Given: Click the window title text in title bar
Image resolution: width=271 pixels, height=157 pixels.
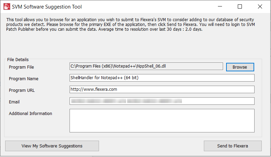Looking at the screenshot, I should [x=47, y=7].
